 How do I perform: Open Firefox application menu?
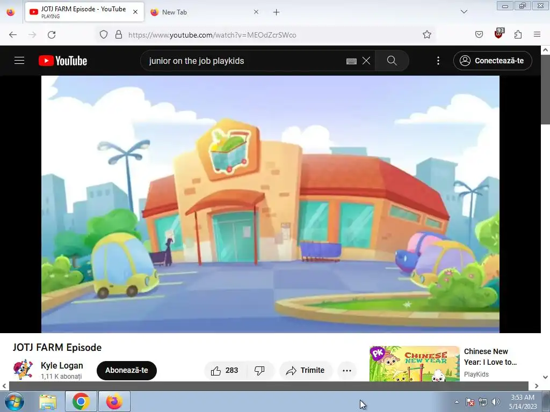click(537, 34)
